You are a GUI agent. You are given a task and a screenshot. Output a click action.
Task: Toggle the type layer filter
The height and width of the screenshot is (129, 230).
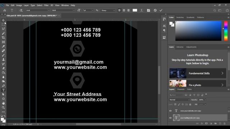coord(194,95)
